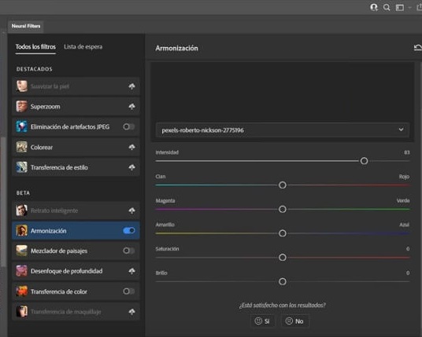Enable the Transferencia de color toggle
Screen dimensions: 422x337
[x=128, y=291]
